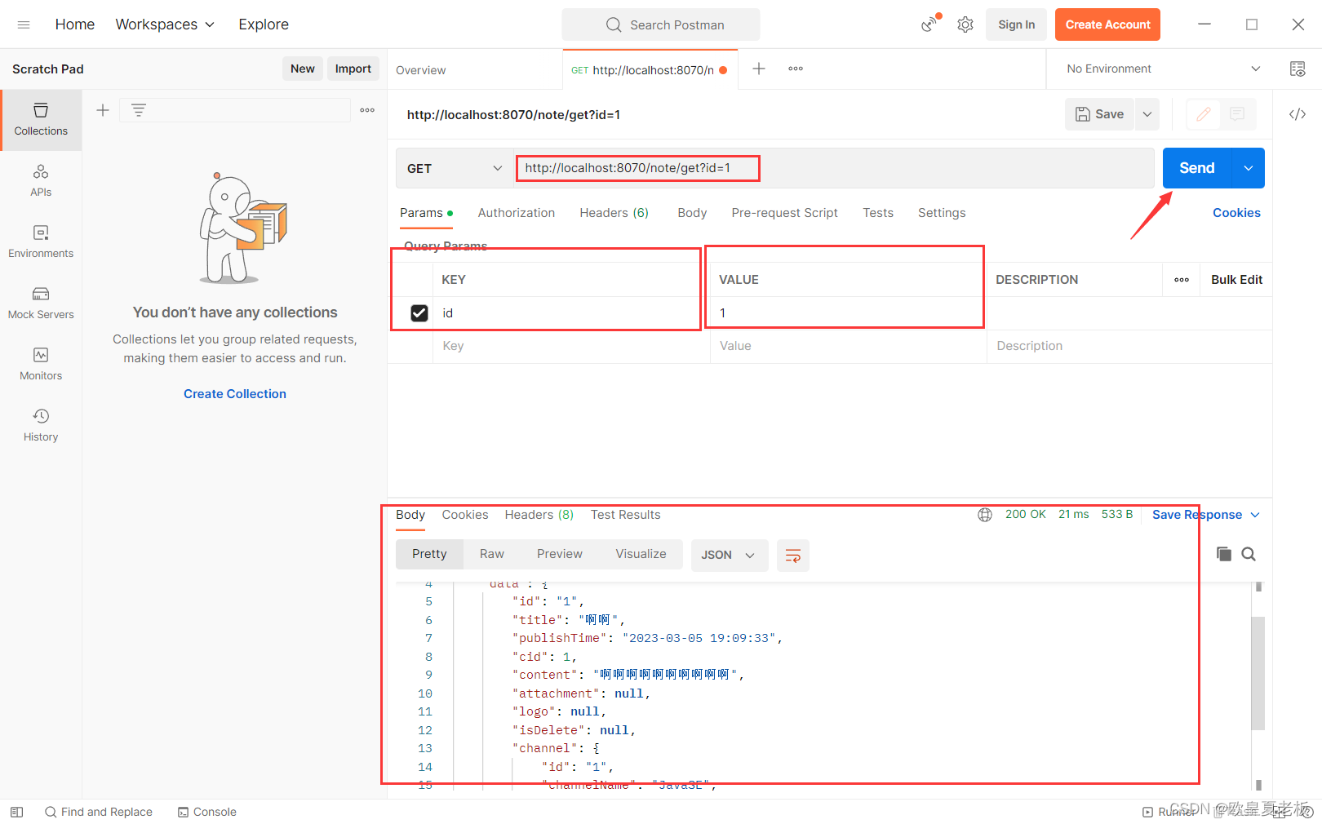The image size is (1322, 824).
Task: Switch to the Headers (6) request tab
Action: click(x=614, y=213)
